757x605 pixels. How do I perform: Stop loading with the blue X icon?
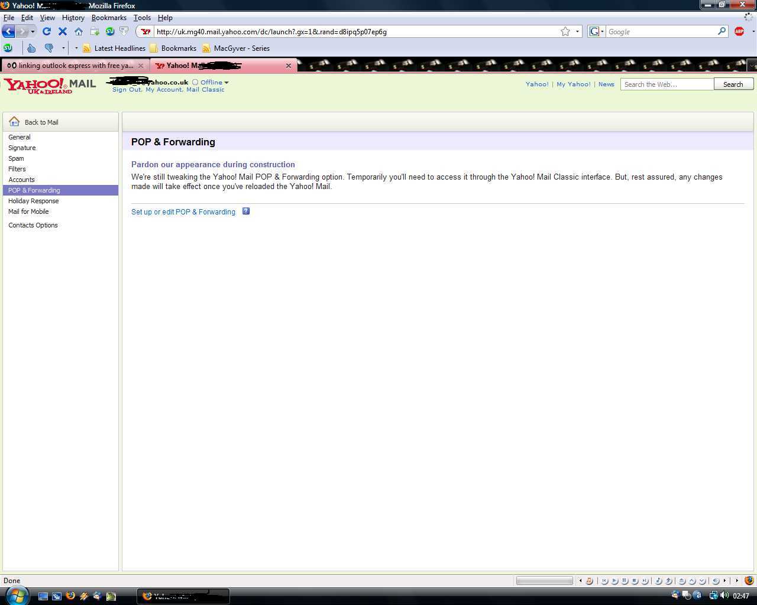[x=63, y=31]
